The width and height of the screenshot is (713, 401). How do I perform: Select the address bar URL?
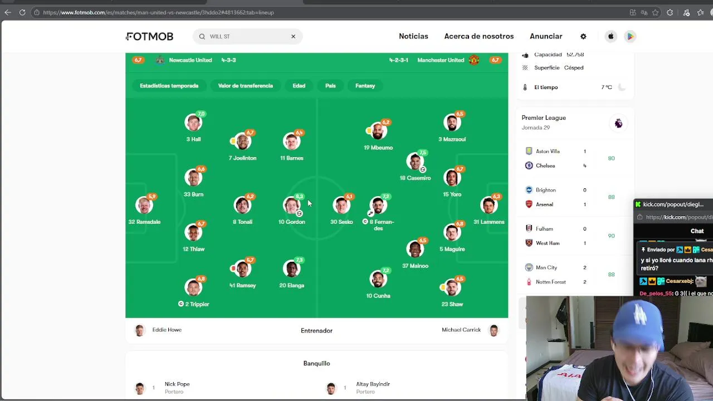158,12
